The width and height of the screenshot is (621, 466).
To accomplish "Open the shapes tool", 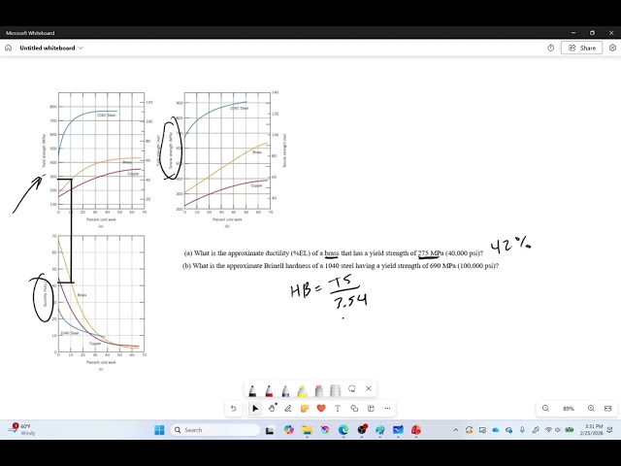I will point(354,408).
